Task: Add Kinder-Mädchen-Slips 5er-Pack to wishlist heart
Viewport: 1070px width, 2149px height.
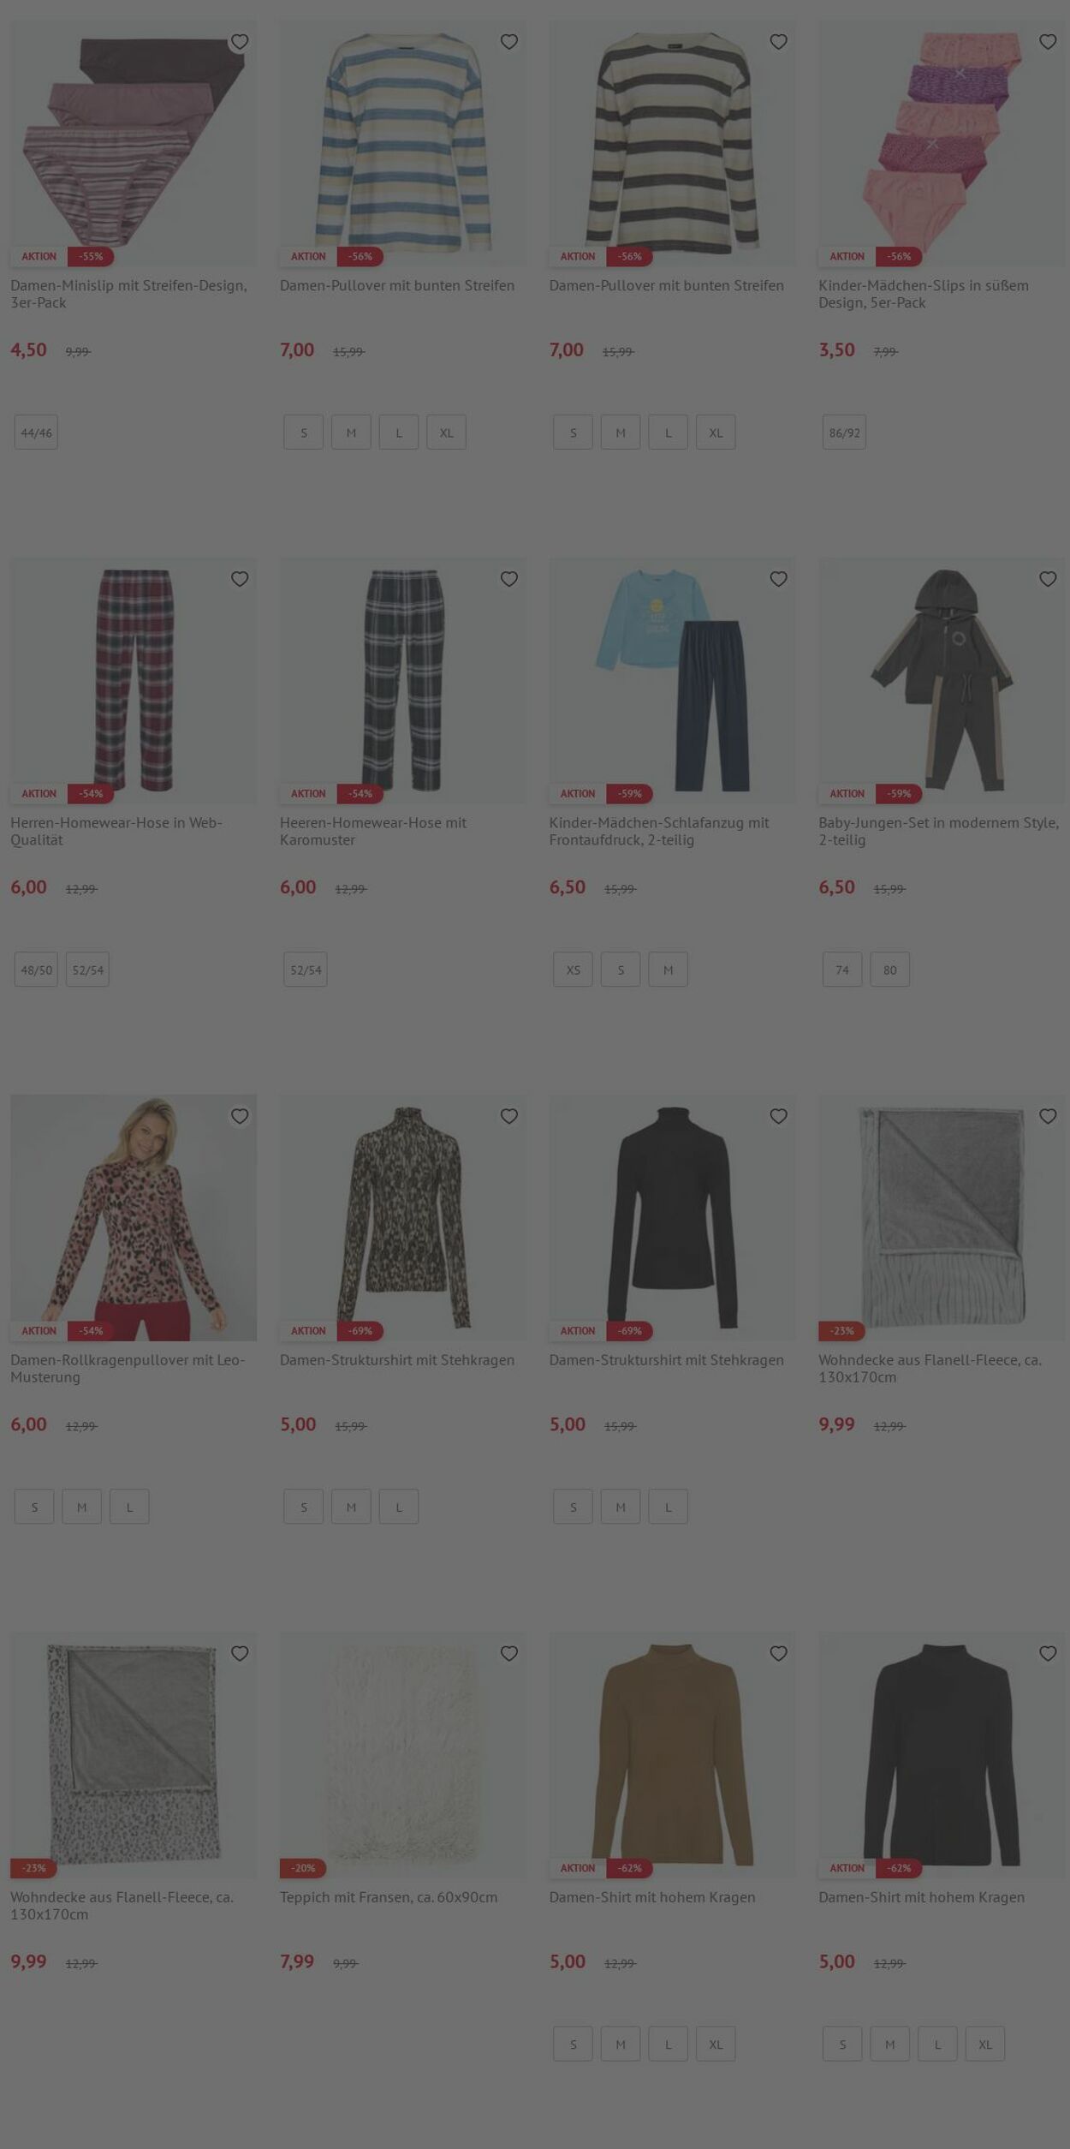Action: [x=1048, y=41]
